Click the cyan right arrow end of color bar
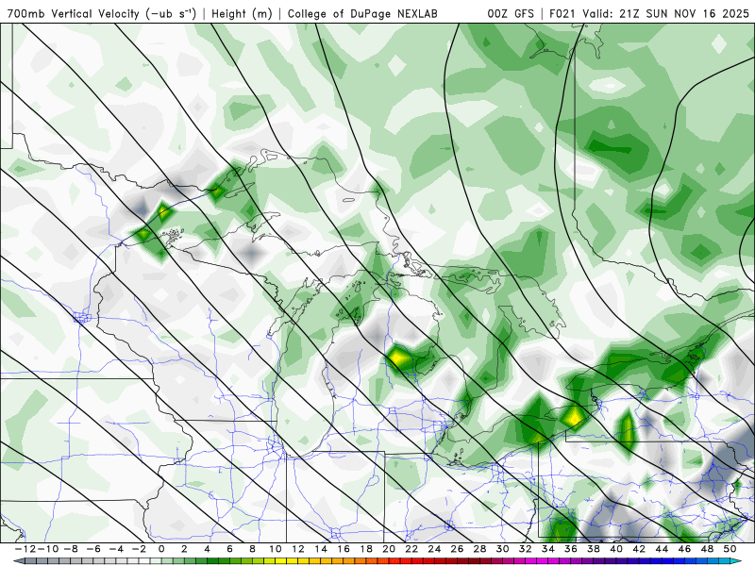 [737, 561]
